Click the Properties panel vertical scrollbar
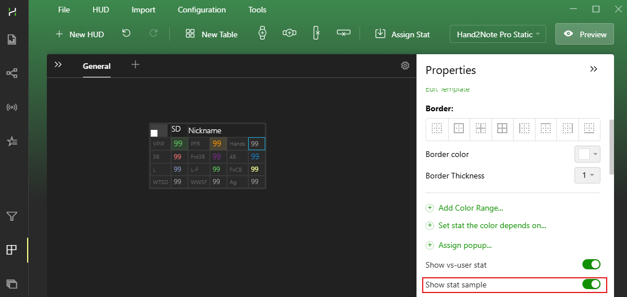This screenshot has height=297, width=627. (611, 147)
